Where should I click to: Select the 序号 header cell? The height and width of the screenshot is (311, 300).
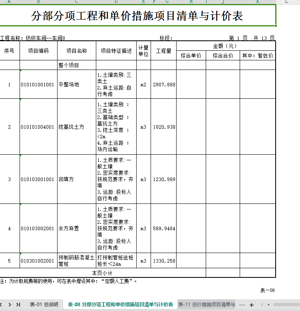9,51
